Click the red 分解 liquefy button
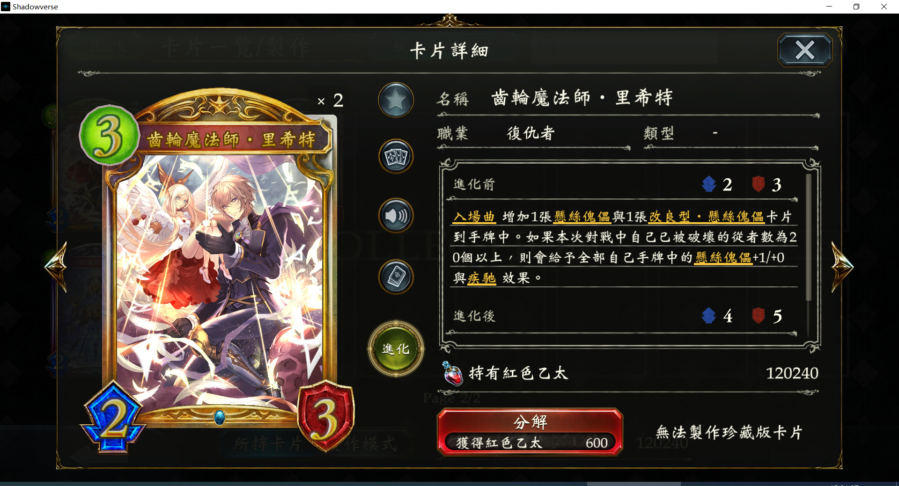The width and height of the screenshot is (899, 486). click(530, 432)
